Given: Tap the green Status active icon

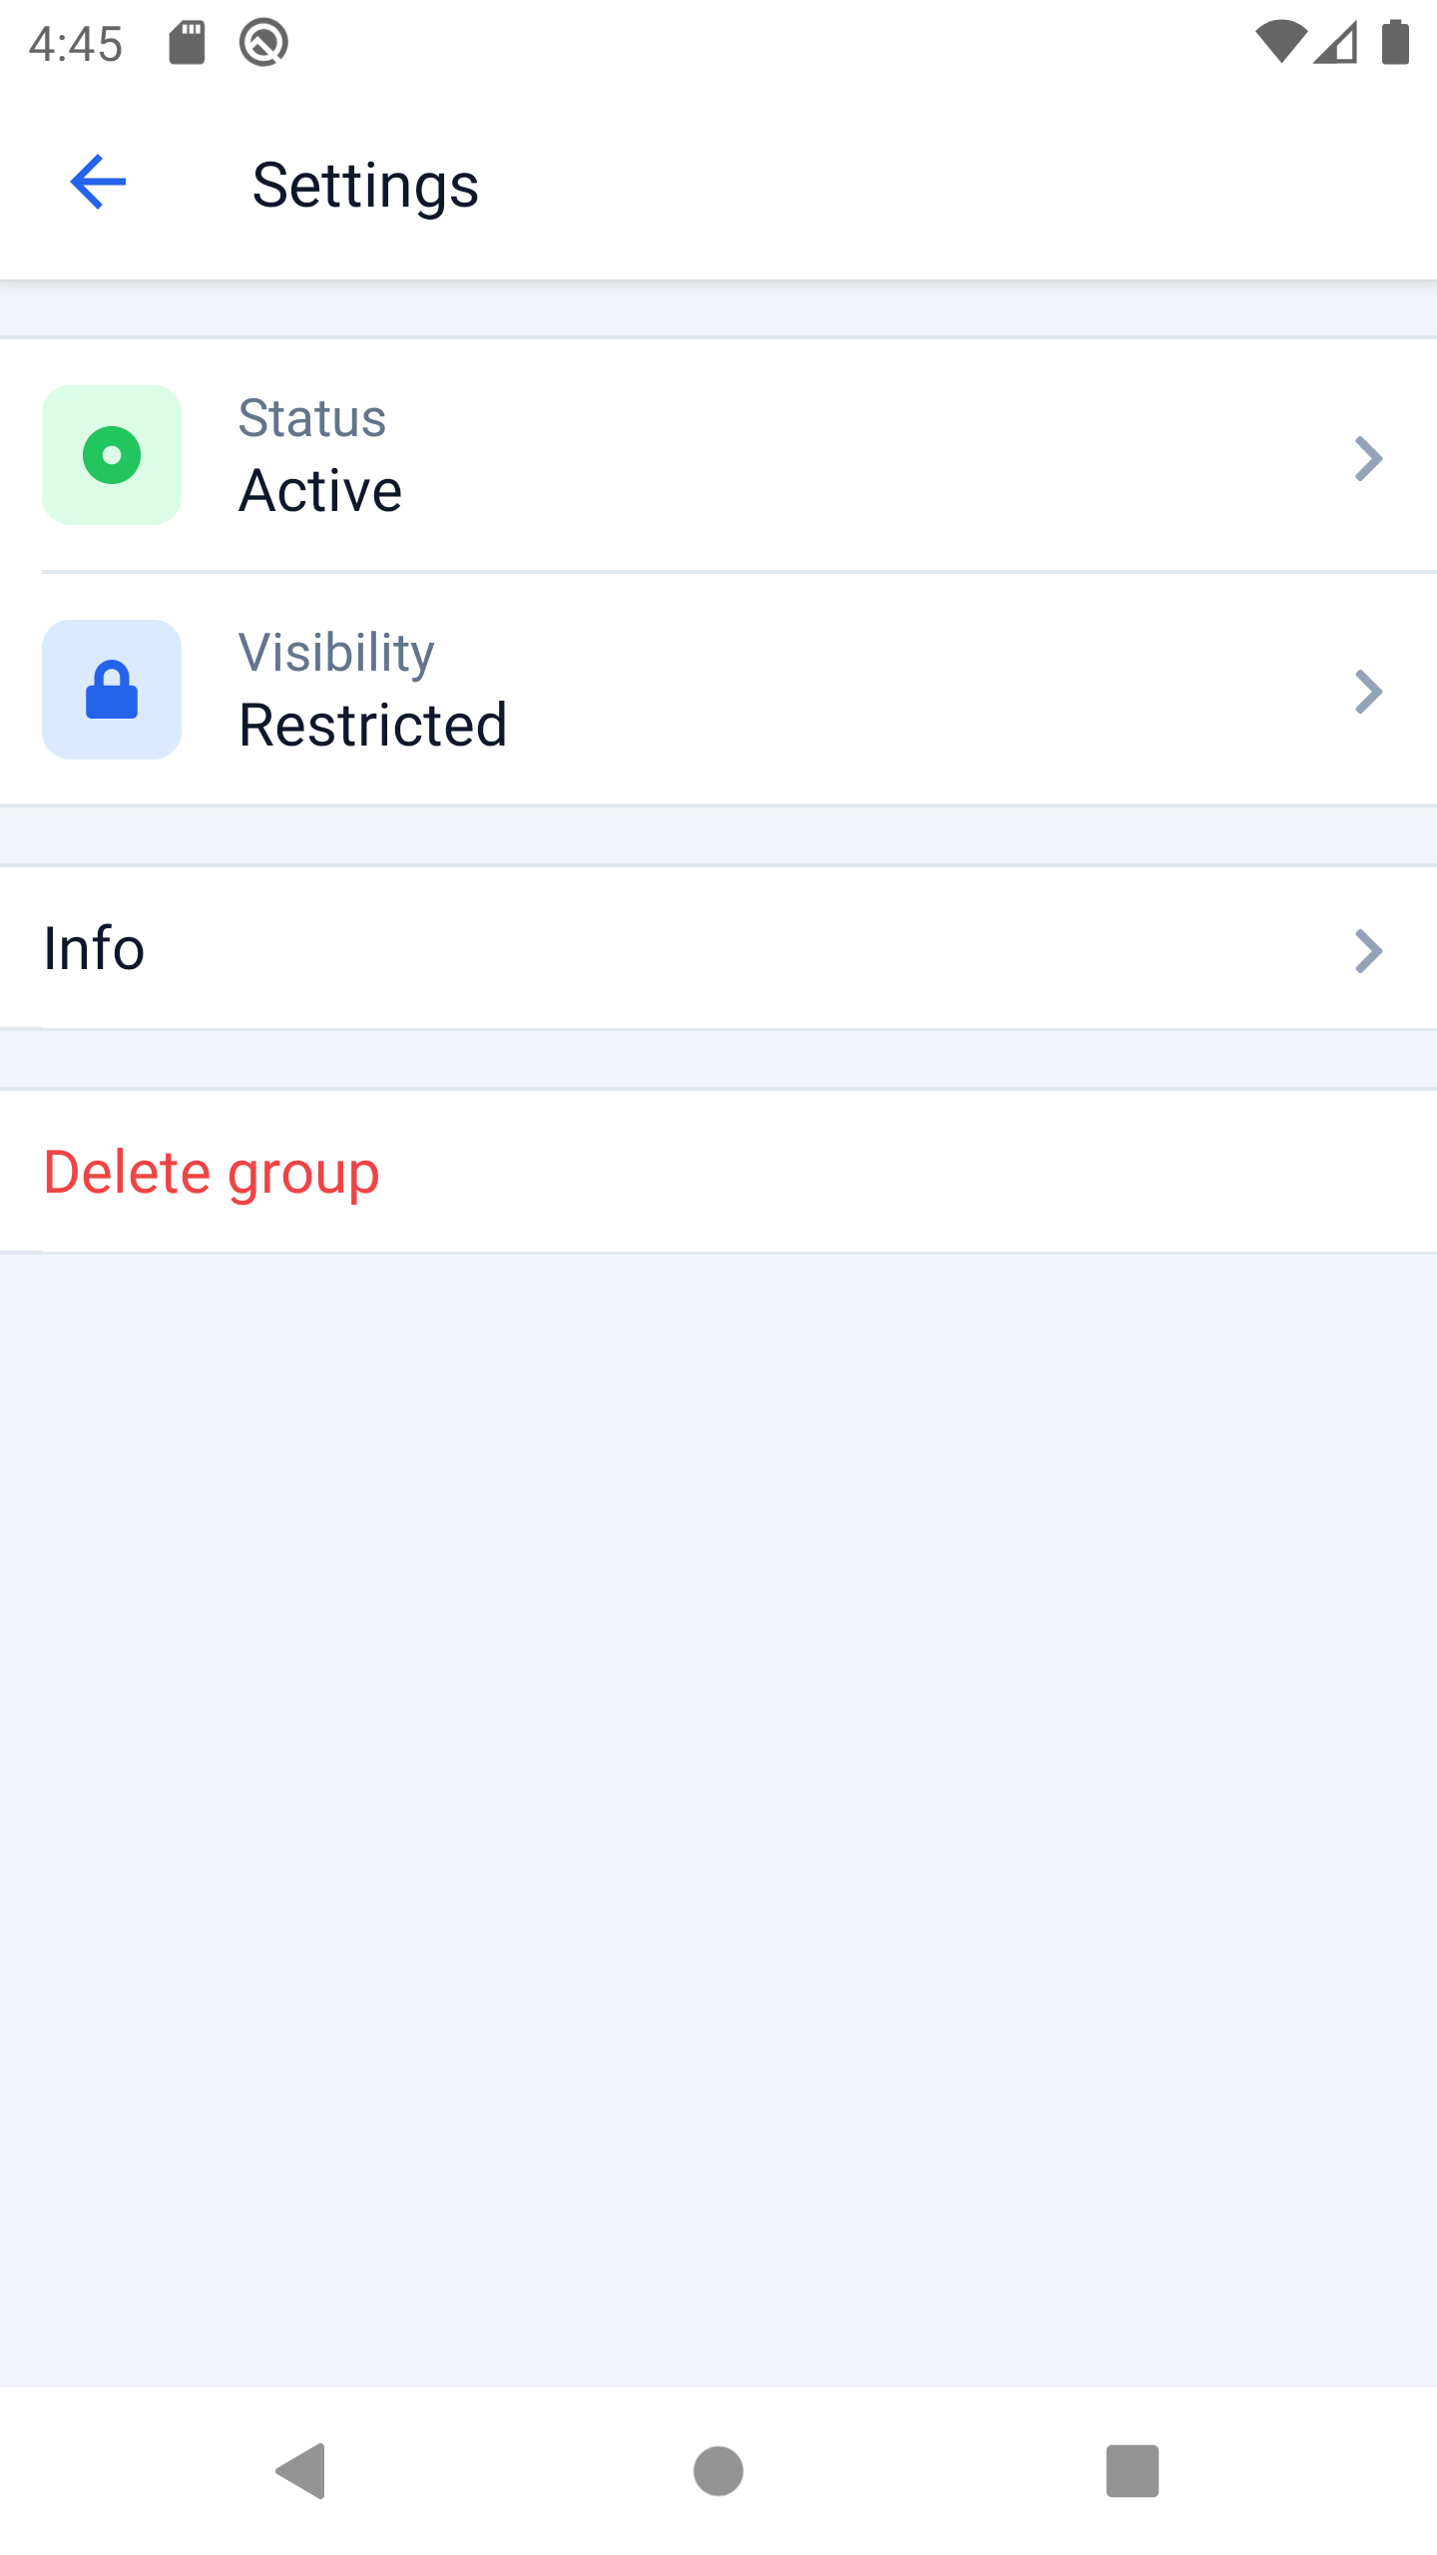Looking at the screenshot, I should click(112, 455).
